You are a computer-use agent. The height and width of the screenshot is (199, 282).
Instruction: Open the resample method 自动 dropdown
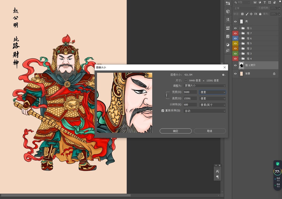point(205,111)
